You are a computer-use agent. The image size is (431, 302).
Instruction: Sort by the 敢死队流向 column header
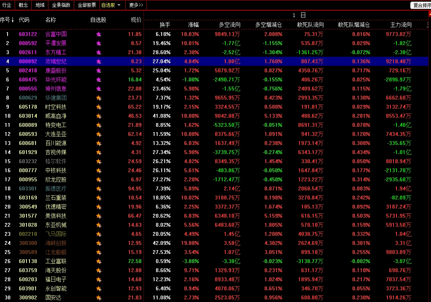[310, 25]
